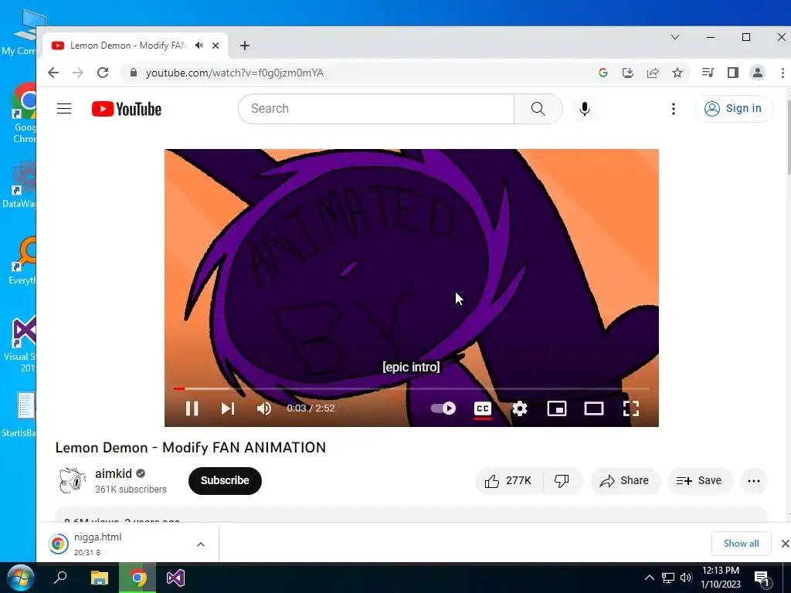Subscribe to aimkid channel

[x=225, y=480]
